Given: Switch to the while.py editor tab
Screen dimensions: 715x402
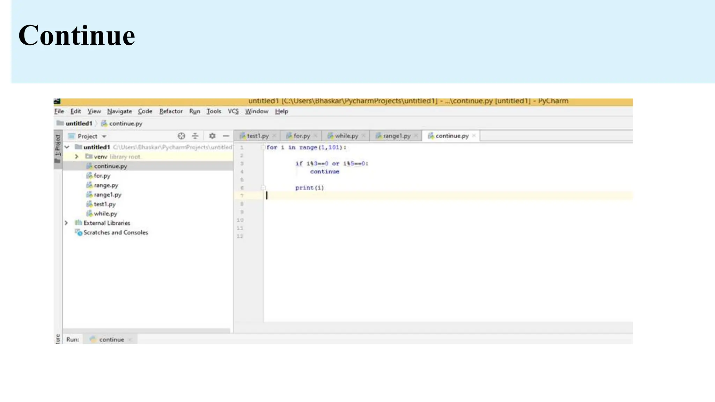Looking at the screenshot, I should (346, 136).
